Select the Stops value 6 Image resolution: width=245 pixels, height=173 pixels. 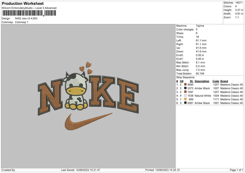pyautogui.click(x=196, y=33)
